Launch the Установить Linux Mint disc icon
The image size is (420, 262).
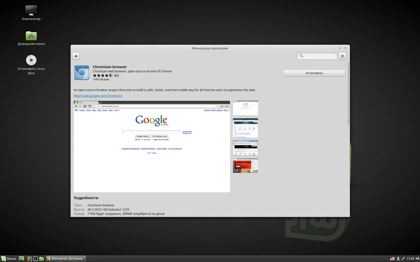31,65
